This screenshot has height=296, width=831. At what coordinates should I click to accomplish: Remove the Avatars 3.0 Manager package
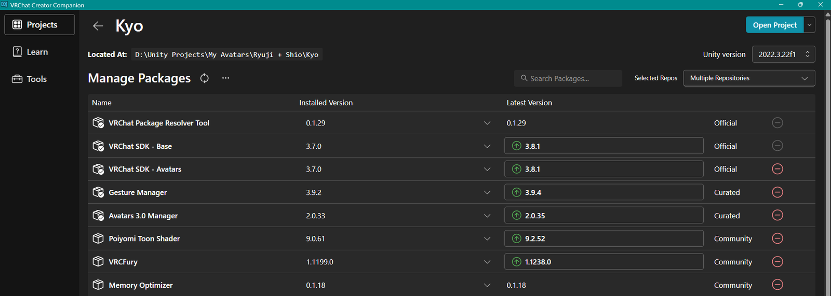coord(778,215)
